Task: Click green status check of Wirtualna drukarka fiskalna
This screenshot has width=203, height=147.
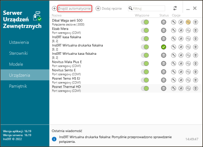Action: [164, 47]
